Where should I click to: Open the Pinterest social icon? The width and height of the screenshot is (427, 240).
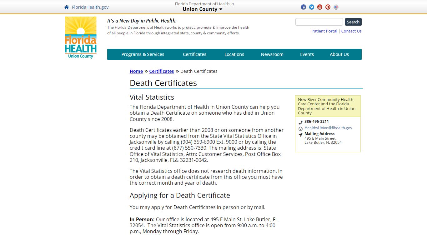[x=328, y=7]
